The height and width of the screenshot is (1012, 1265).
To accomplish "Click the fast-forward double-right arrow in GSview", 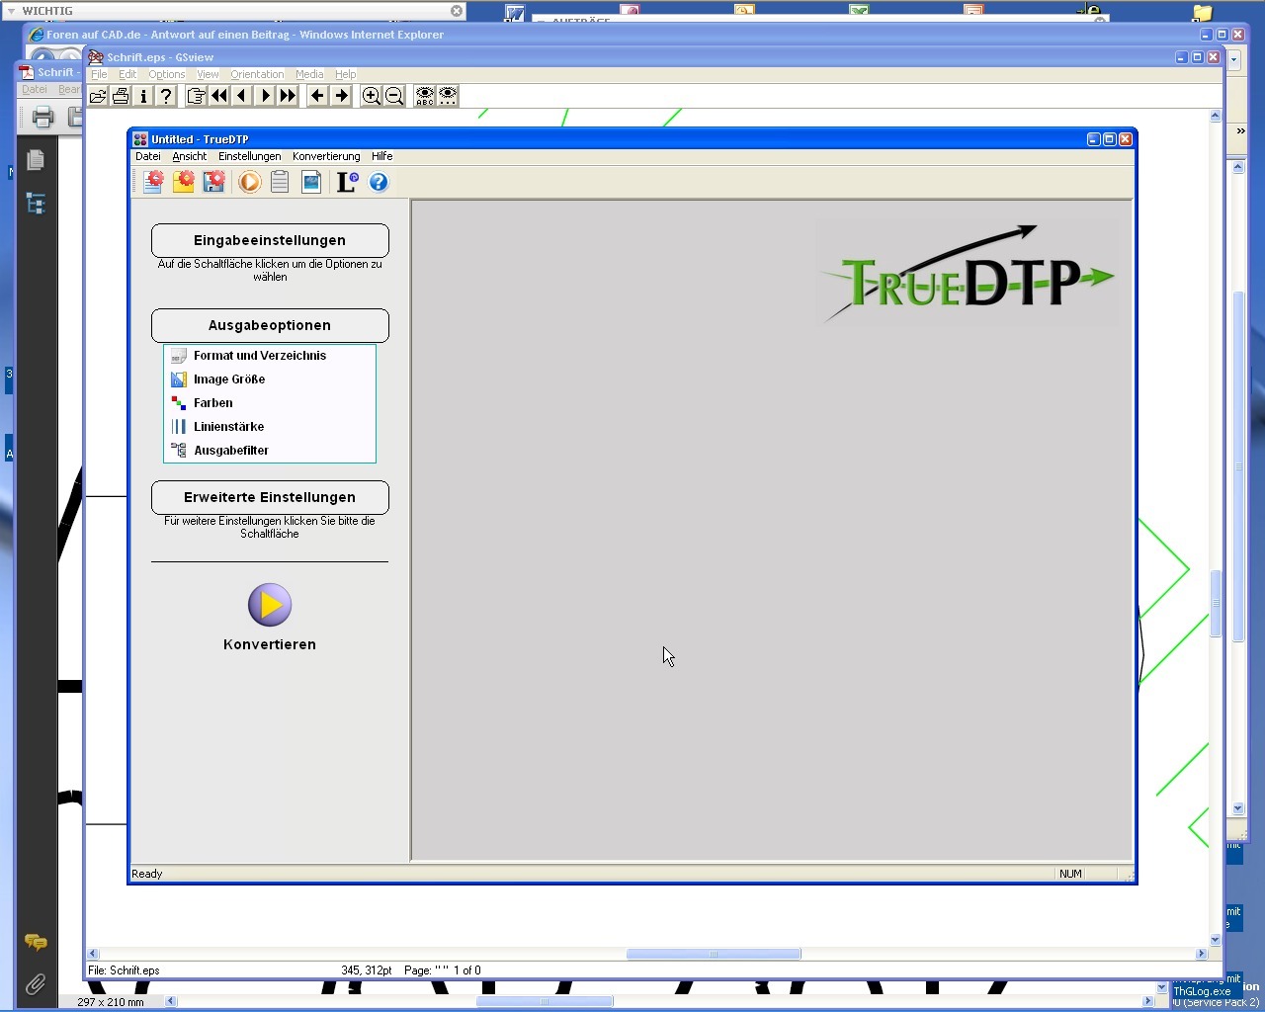I will point(287,96).
